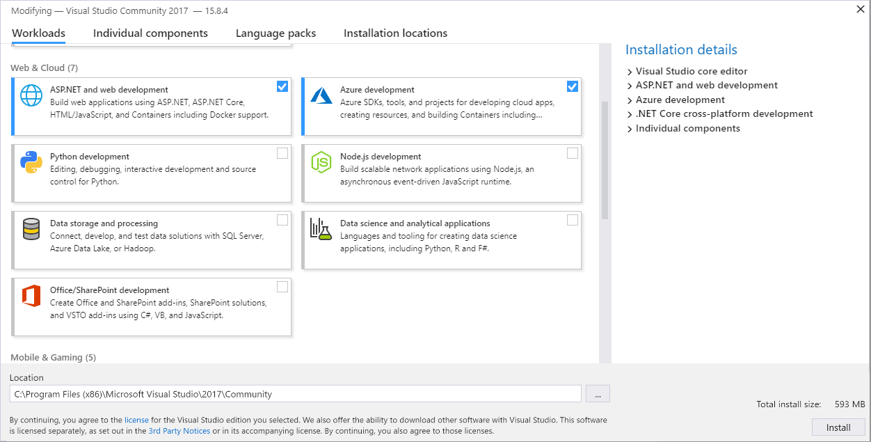The width and height of the screenshot is (871, 442).
Task: Open the 3rd Party Notices link
Action: [179, 431]
